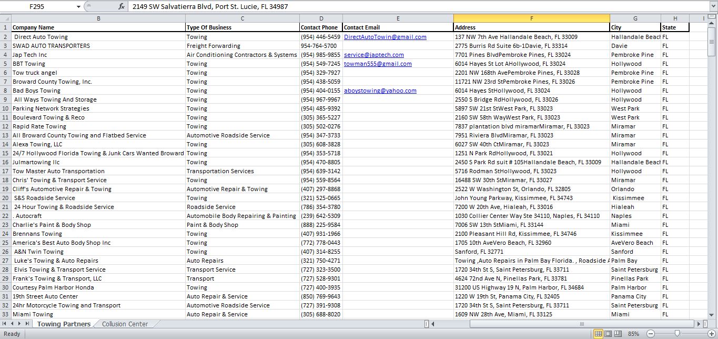Switch to Page Layout view
This screenshot has height=339, width=718.
tap(609, 334)
